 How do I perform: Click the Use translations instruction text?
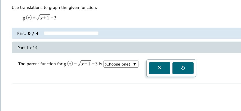[54, 8]
